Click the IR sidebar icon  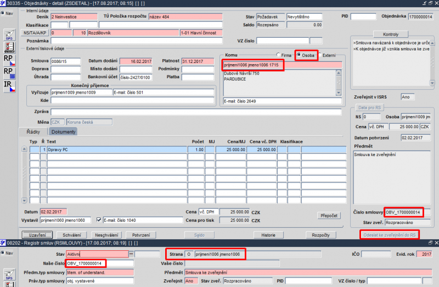point(9,86)
